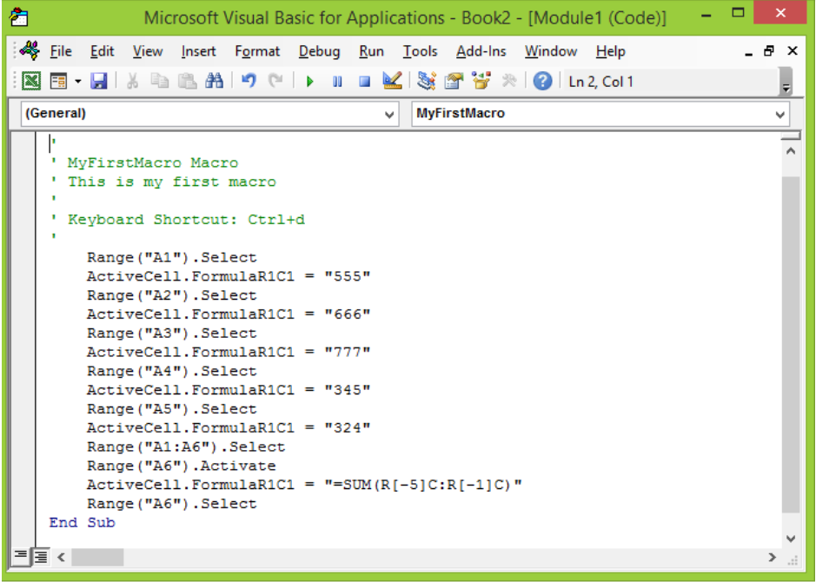Click the blue Help question mark icon
This screenshot has width=816, height=582.
542,81
